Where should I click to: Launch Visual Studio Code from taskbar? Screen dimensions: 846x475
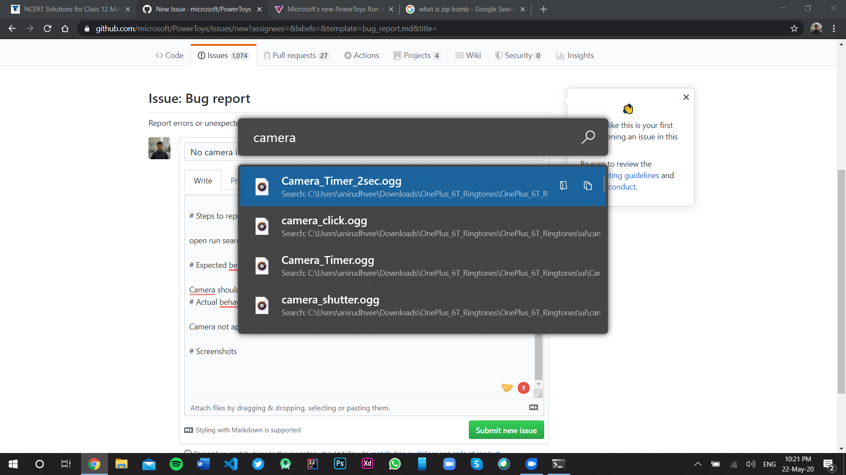coord(231,464)
